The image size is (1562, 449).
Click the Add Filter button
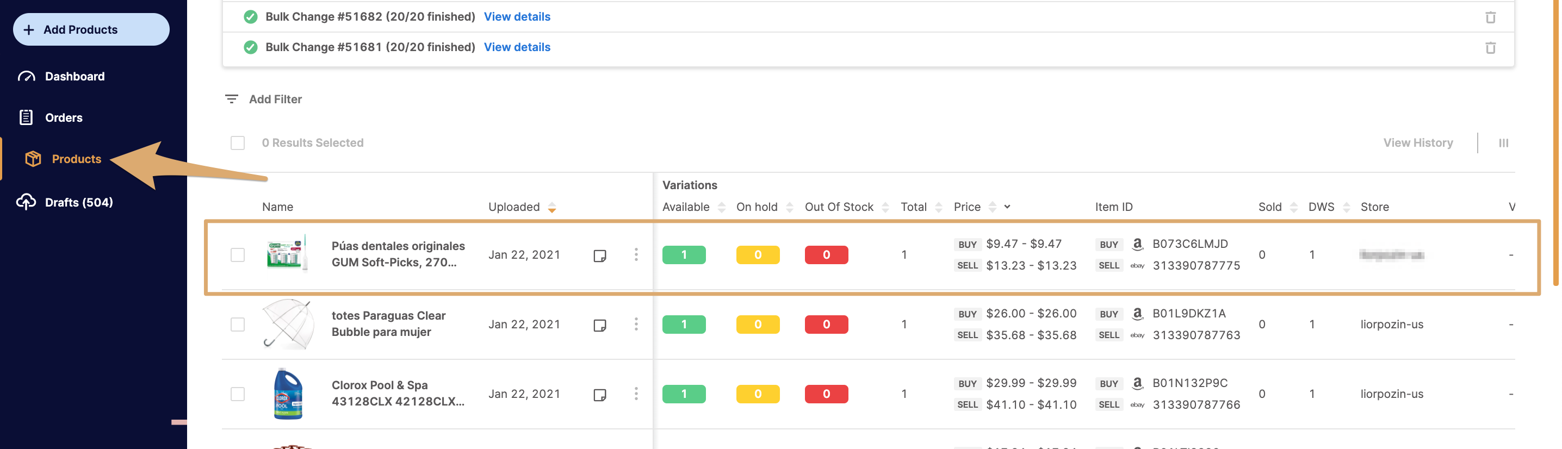pos(263,99)
